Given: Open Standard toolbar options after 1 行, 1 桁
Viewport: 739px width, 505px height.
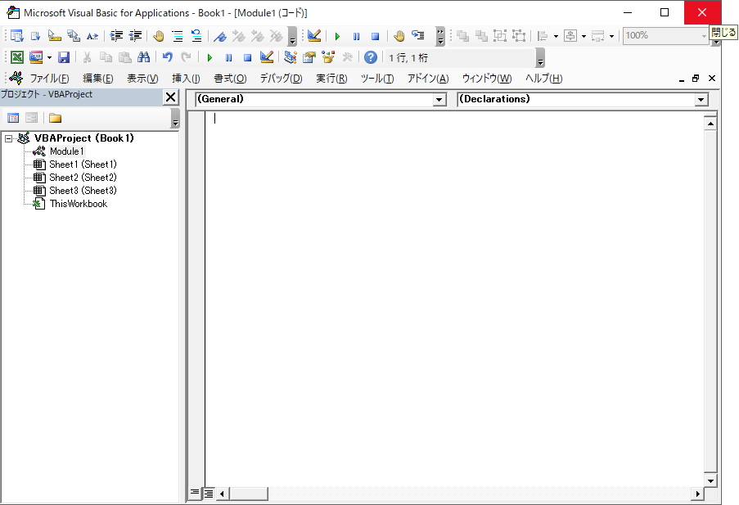Looking at the screenshot, I should click(x=541, y=58).
